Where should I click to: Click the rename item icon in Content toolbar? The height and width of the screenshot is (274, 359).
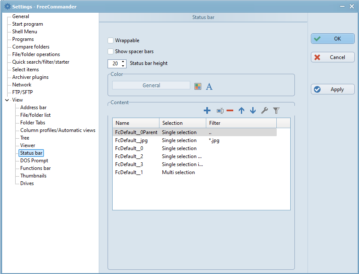(220, 111)
